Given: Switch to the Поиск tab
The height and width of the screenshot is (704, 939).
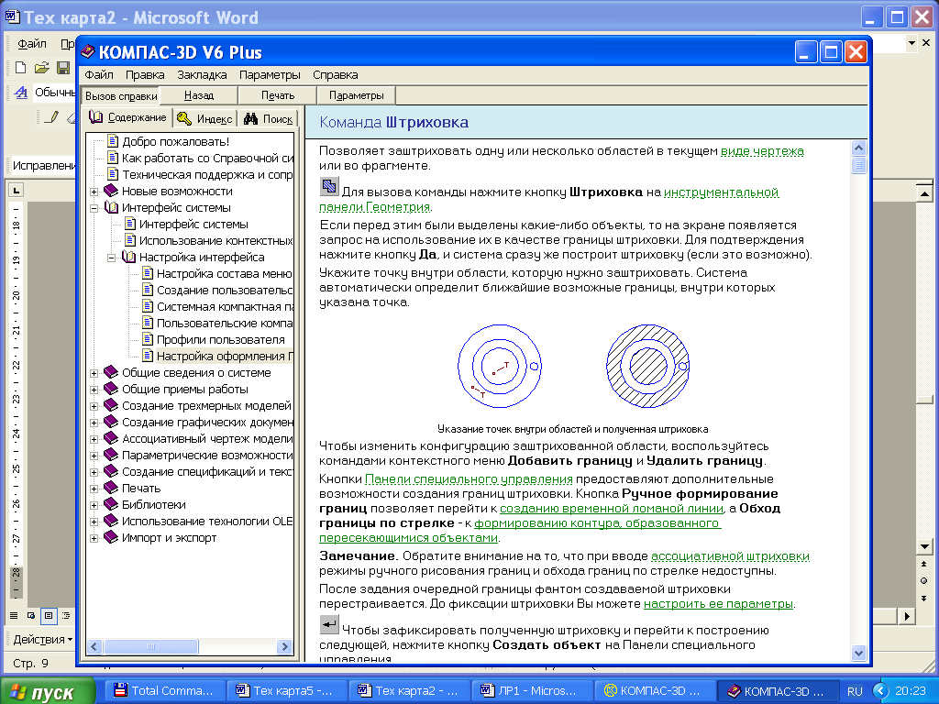Looking at the screenshot, I should coord(268,118).
